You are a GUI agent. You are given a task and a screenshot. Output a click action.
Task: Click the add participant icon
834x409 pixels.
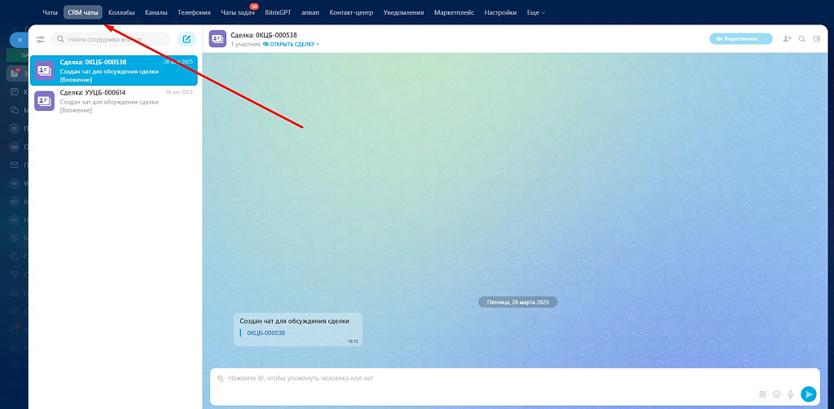pos(786,38)
